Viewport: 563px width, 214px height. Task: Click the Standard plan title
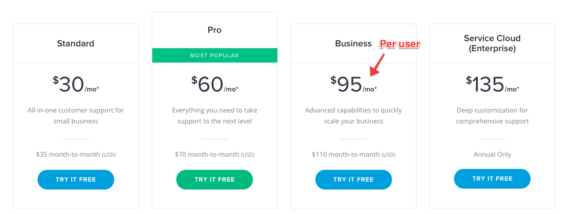coord(76,44)
